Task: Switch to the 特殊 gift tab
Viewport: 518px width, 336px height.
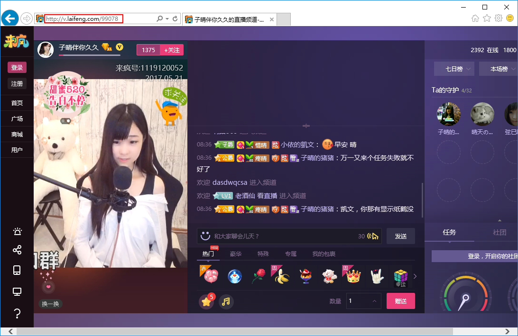Action: [x=263, y=254]
